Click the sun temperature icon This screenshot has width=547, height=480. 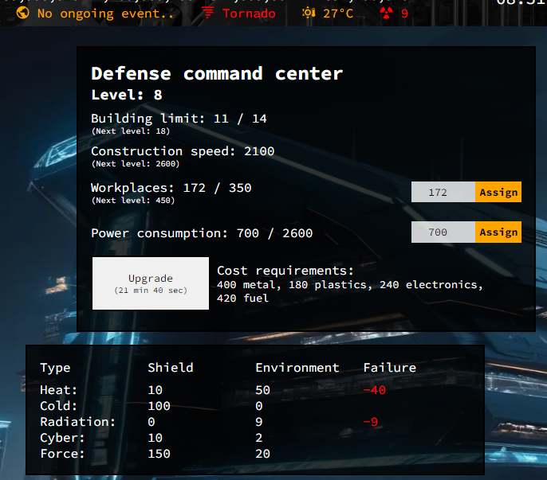click(x=309, y=14)
